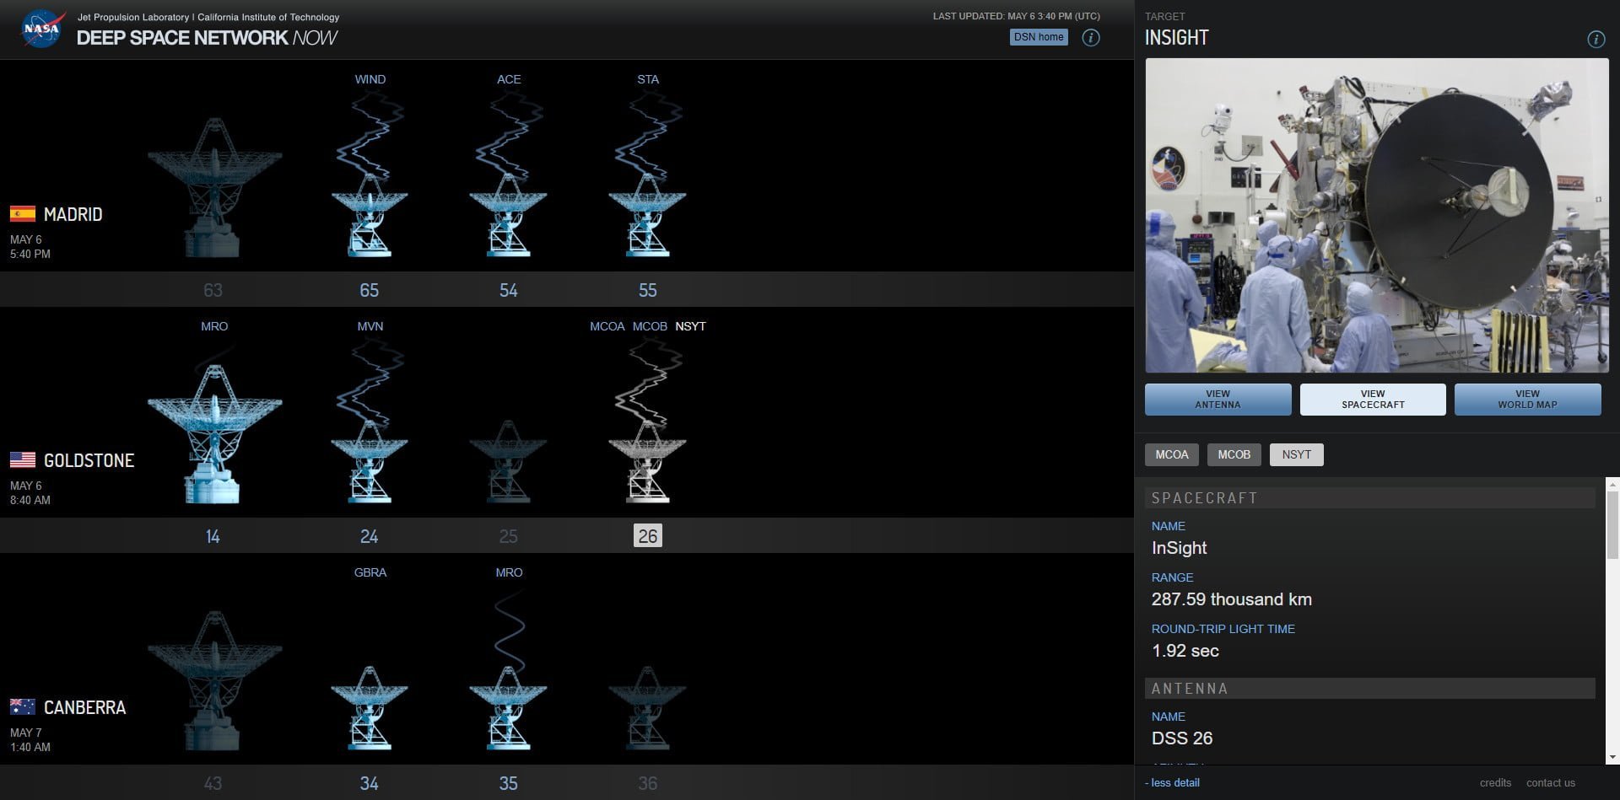
Task: Open the credits link
Action: [1495, 783]
